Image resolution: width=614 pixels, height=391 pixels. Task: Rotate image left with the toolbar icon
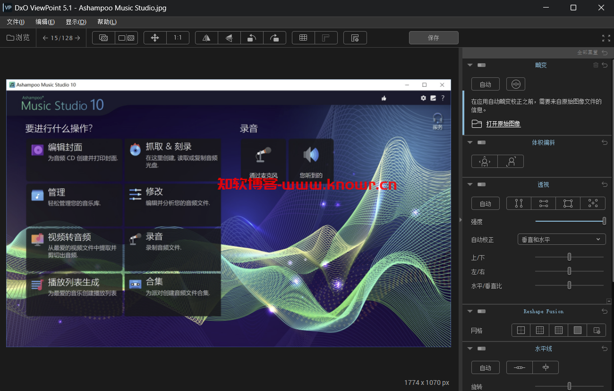point(252,38)
